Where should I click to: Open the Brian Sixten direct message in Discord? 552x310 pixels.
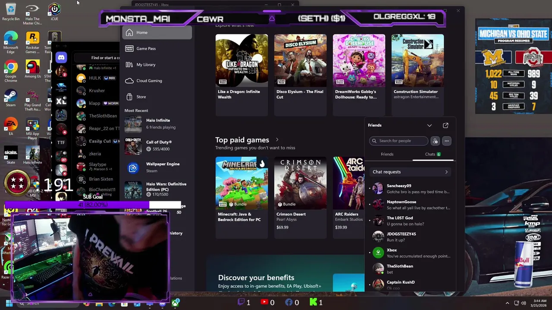[x=98, y=179]
